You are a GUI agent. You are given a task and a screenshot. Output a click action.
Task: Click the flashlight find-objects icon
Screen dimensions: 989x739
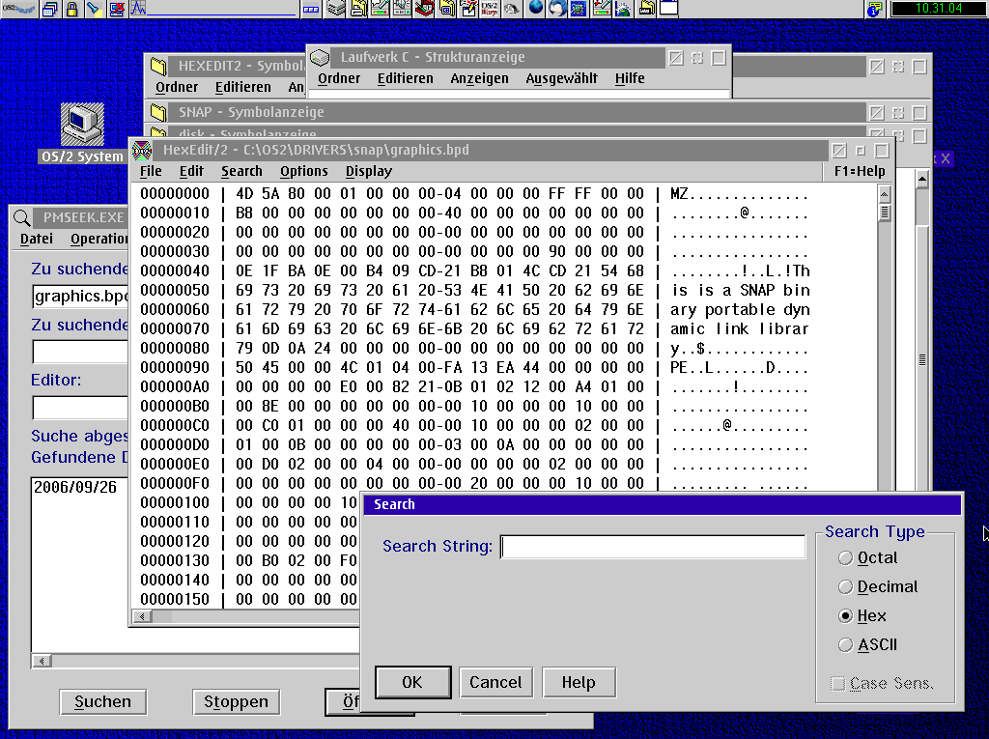pyautogui.click(x=94, y=8)
